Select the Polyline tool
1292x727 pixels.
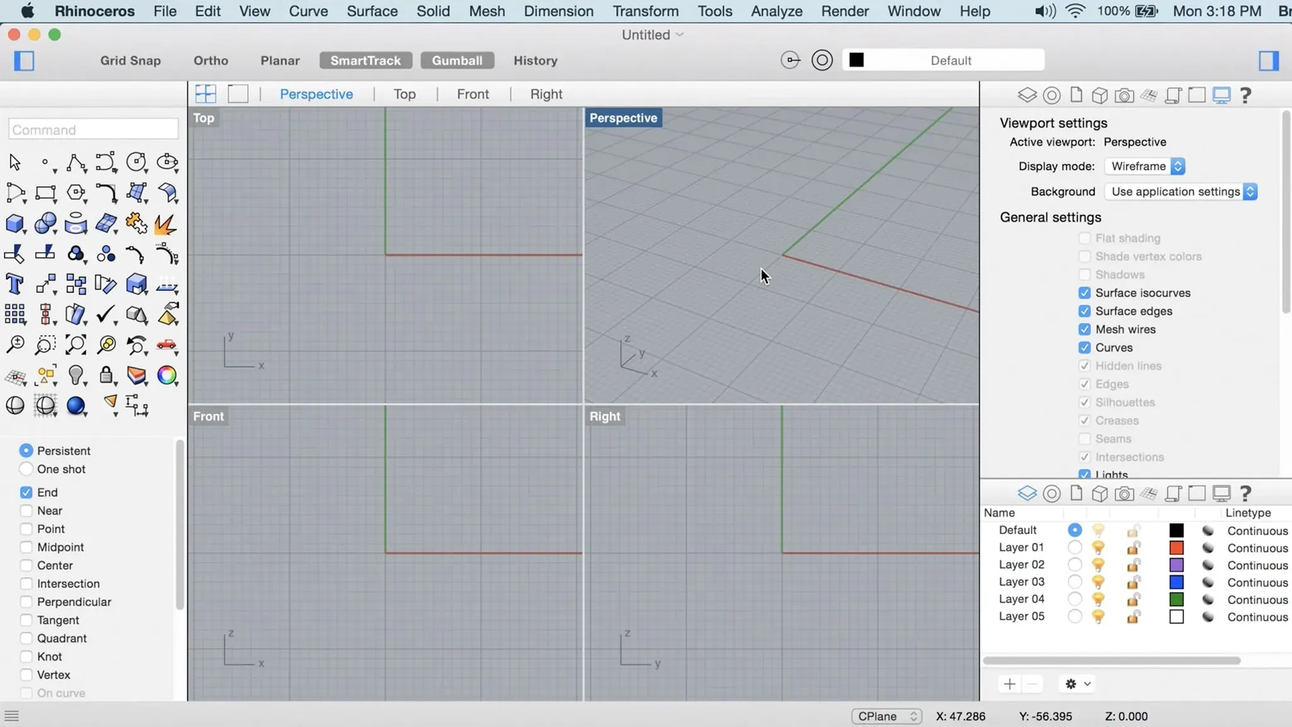(76, 162)
